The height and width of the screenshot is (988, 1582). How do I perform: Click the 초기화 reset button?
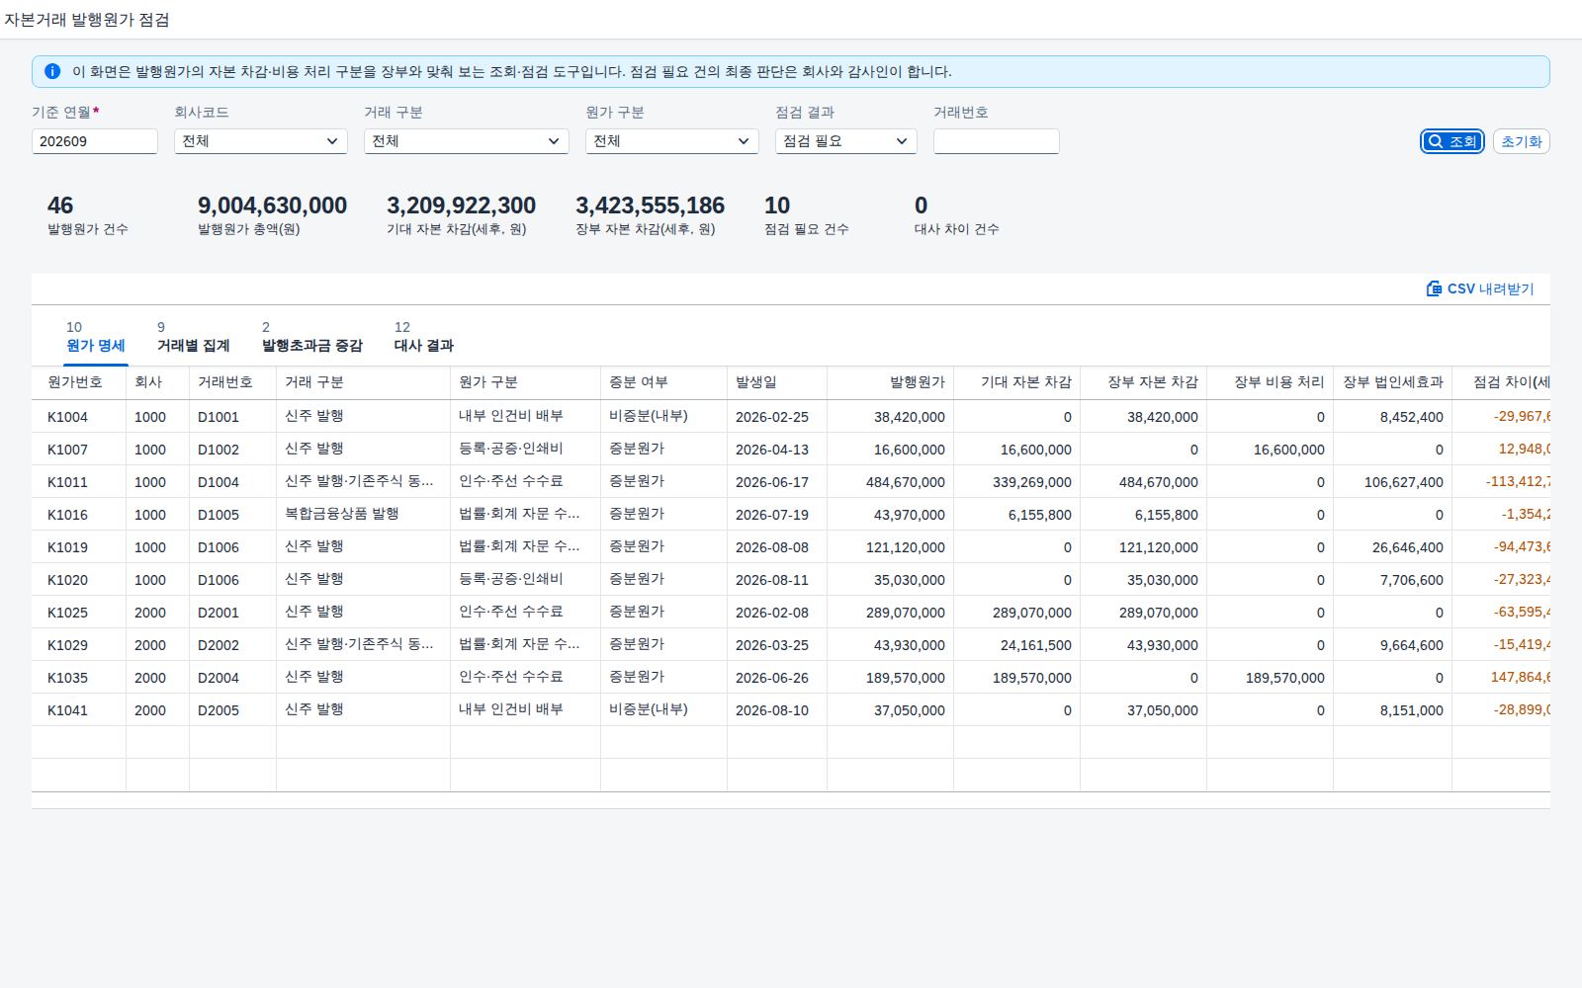pyautogui.click(x=1521, y=141)
